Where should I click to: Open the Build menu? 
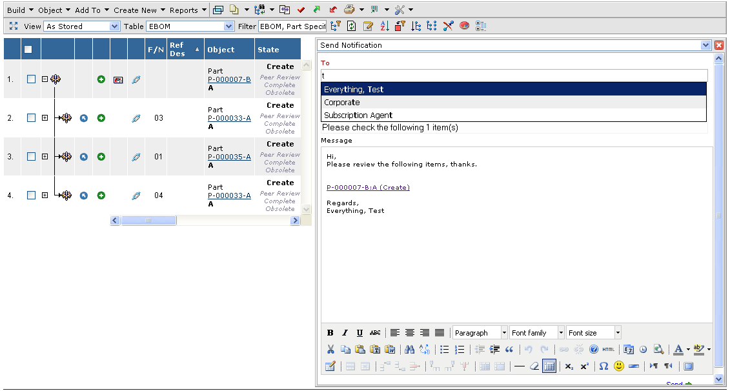click(x=19, y=10)
